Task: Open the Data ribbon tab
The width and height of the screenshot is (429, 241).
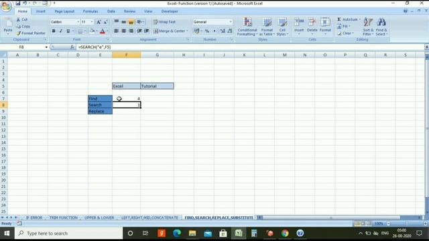Action: [x=111, y=11]
